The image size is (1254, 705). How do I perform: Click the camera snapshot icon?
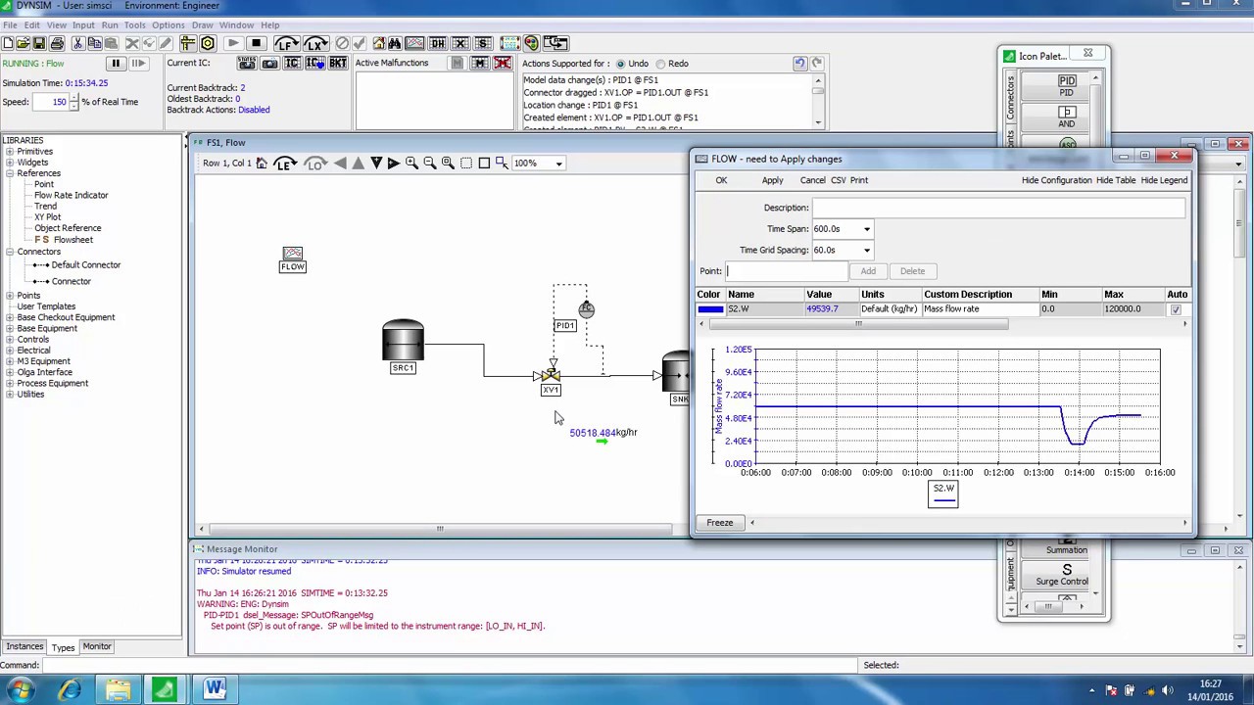(x=269, y=64)
